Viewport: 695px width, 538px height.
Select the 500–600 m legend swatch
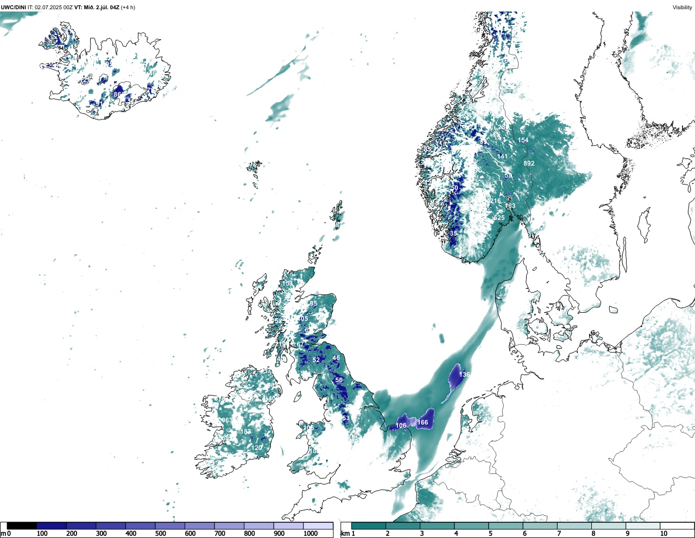pos(170,526)
